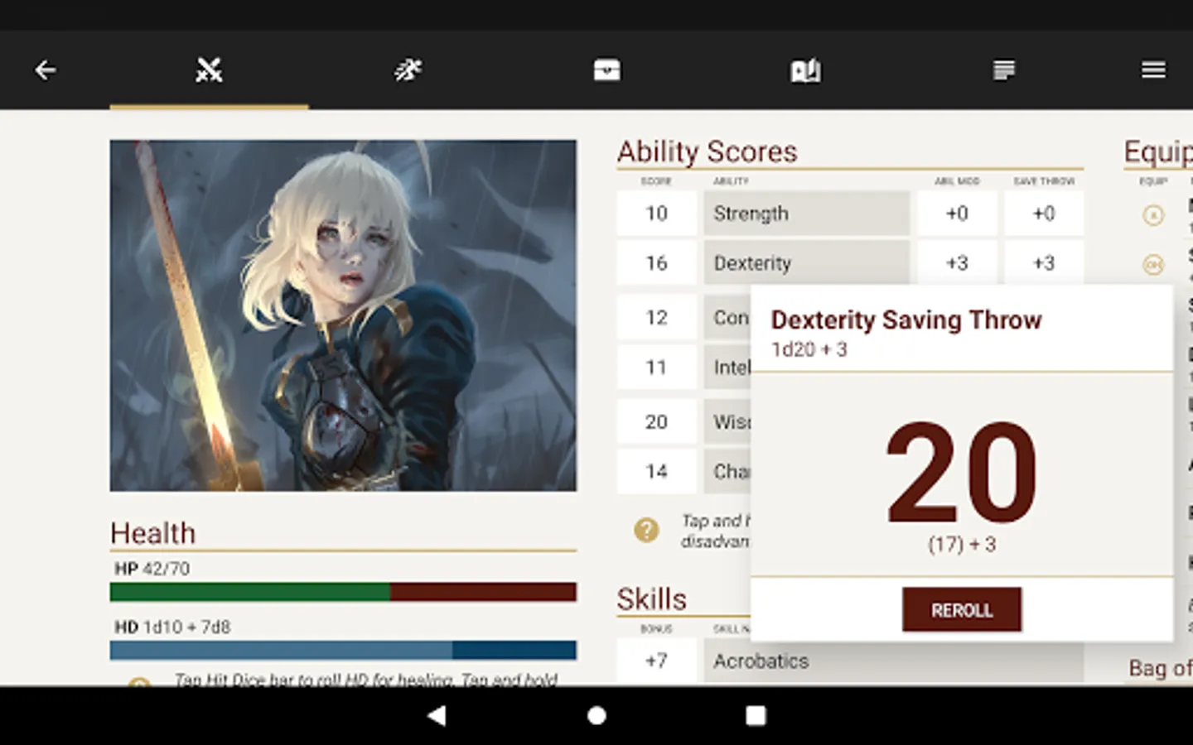Tap the Strength save throw +0
The height and width of the screenshot is (745, 1193).
1044,214
